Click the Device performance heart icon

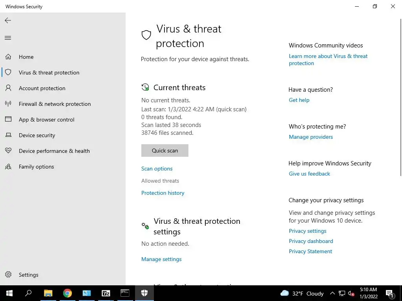[8, 150]
